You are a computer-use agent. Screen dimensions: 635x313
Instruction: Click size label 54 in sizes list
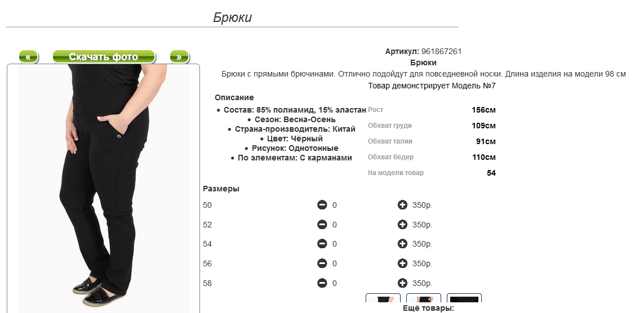click(x=207, y=244)
